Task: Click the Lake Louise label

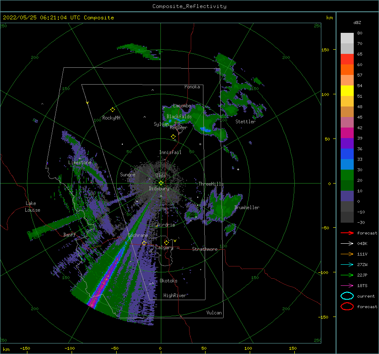Action: [x=32, y=207]
